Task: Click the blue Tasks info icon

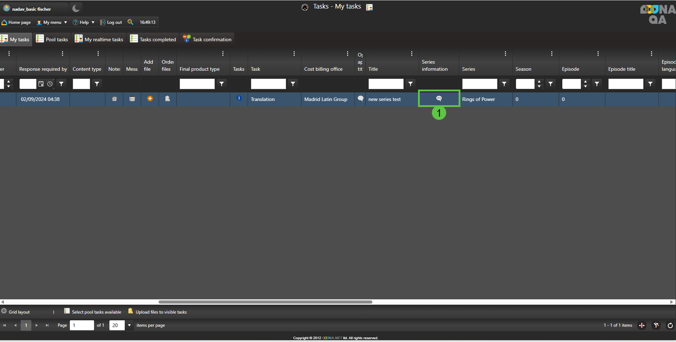Action: tap(239, 98)
